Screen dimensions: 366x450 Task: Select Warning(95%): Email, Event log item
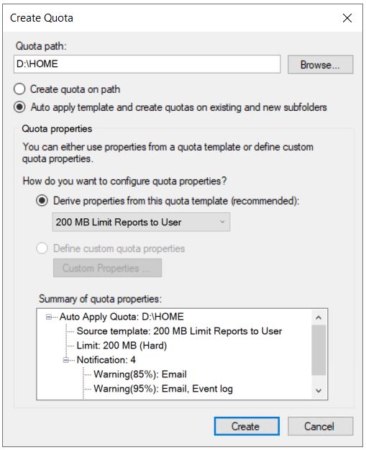pyautogui.click(x=163, y=389)
